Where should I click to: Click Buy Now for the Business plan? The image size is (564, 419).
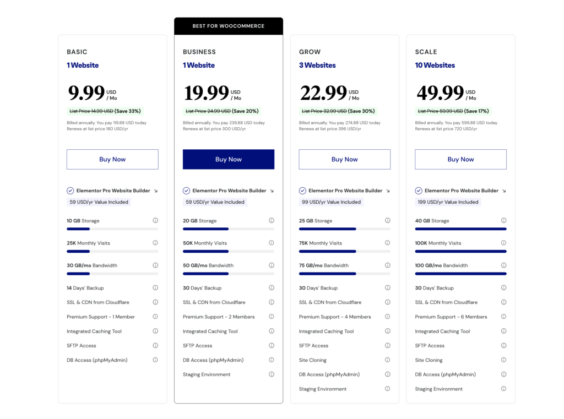click(x=229, y=159)
